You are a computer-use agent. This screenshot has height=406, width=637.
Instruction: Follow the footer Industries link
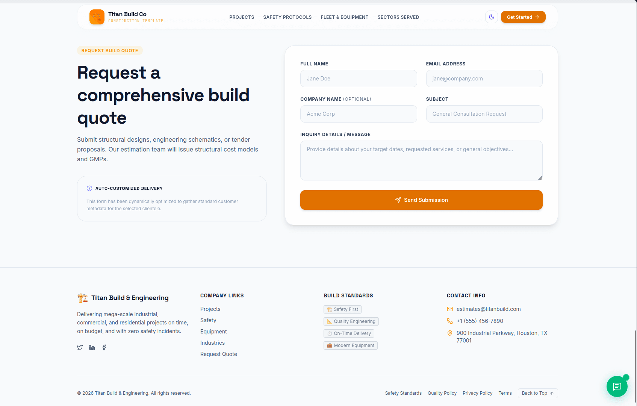[x=212, y=343]
